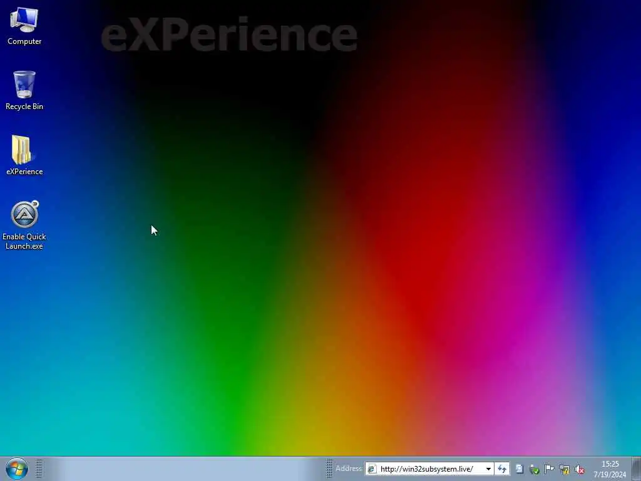Click the Internet Explorer page icon in Address bar
The width and height of the screenshot is (641, 481).
click(372, 468)
